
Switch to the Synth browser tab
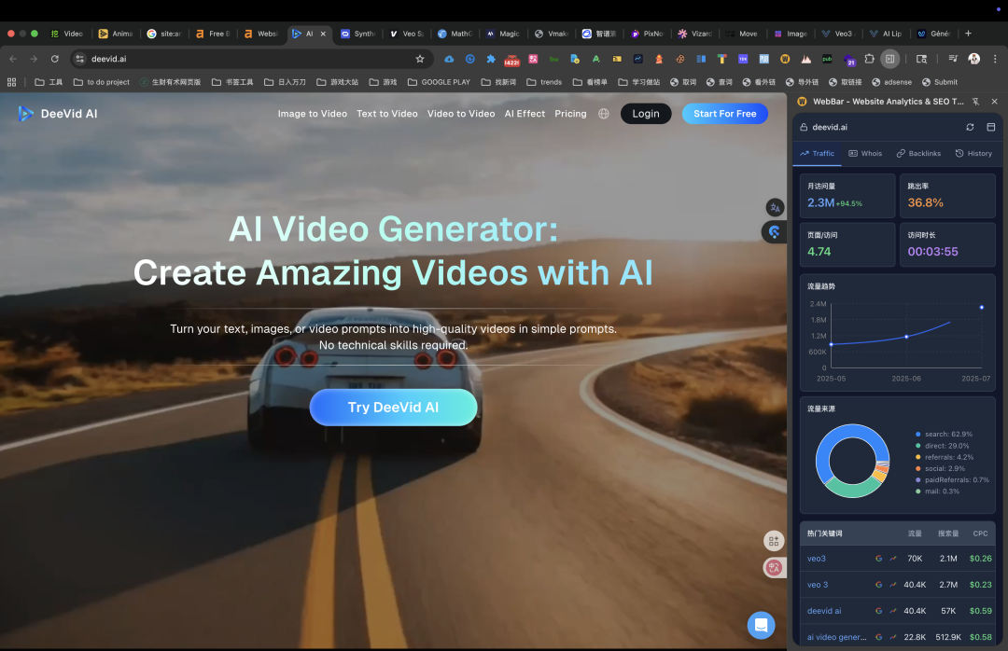(x=358, y=34)
